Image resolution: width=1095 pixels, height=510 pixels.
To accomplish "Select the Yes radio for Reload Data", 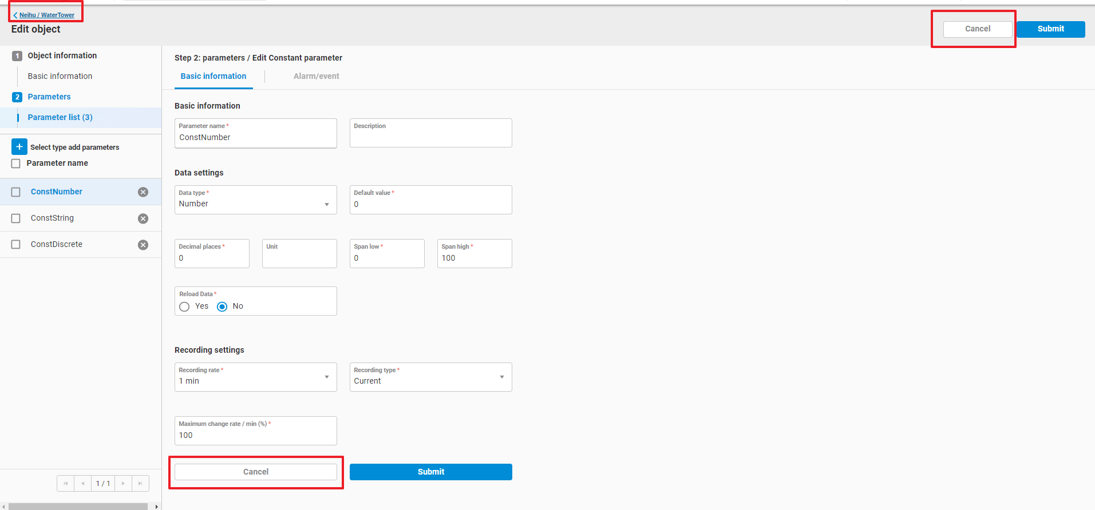I will pos(184,306).
